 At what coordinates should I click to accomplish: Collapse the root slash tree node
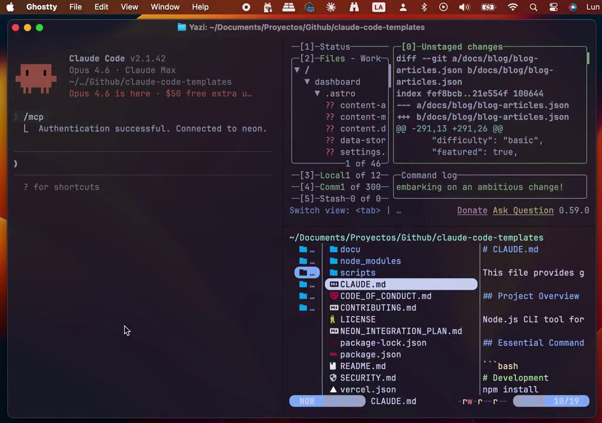[297, 70]
